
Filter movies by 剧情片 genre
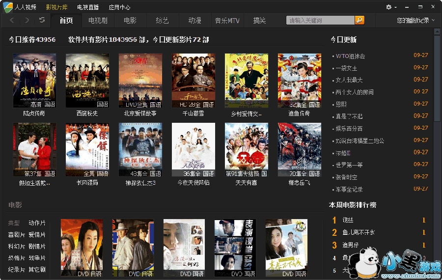click(37, 247)
